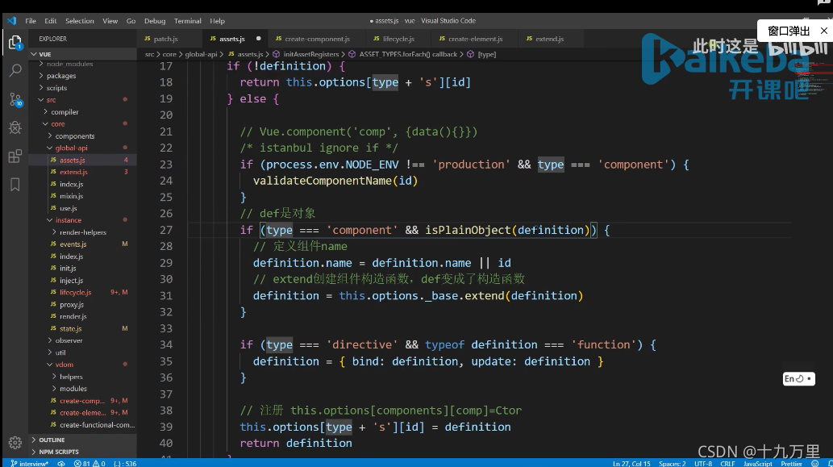Open create-functional-com... file in explorer
Image resolution: width=833 pixels, height=467 pixels.
82,424
